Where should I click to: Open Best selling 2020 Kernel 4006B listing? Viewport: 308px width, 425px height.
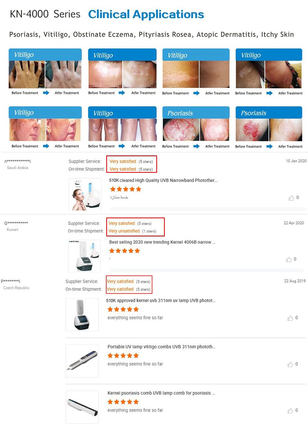[162, 242]
